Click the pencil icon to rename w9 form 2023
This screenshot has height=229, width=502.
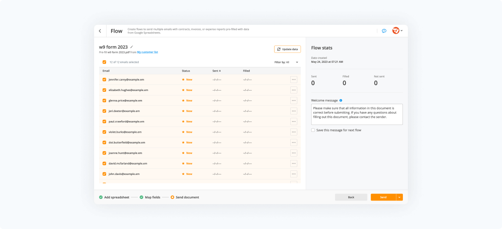coord(132,47)
